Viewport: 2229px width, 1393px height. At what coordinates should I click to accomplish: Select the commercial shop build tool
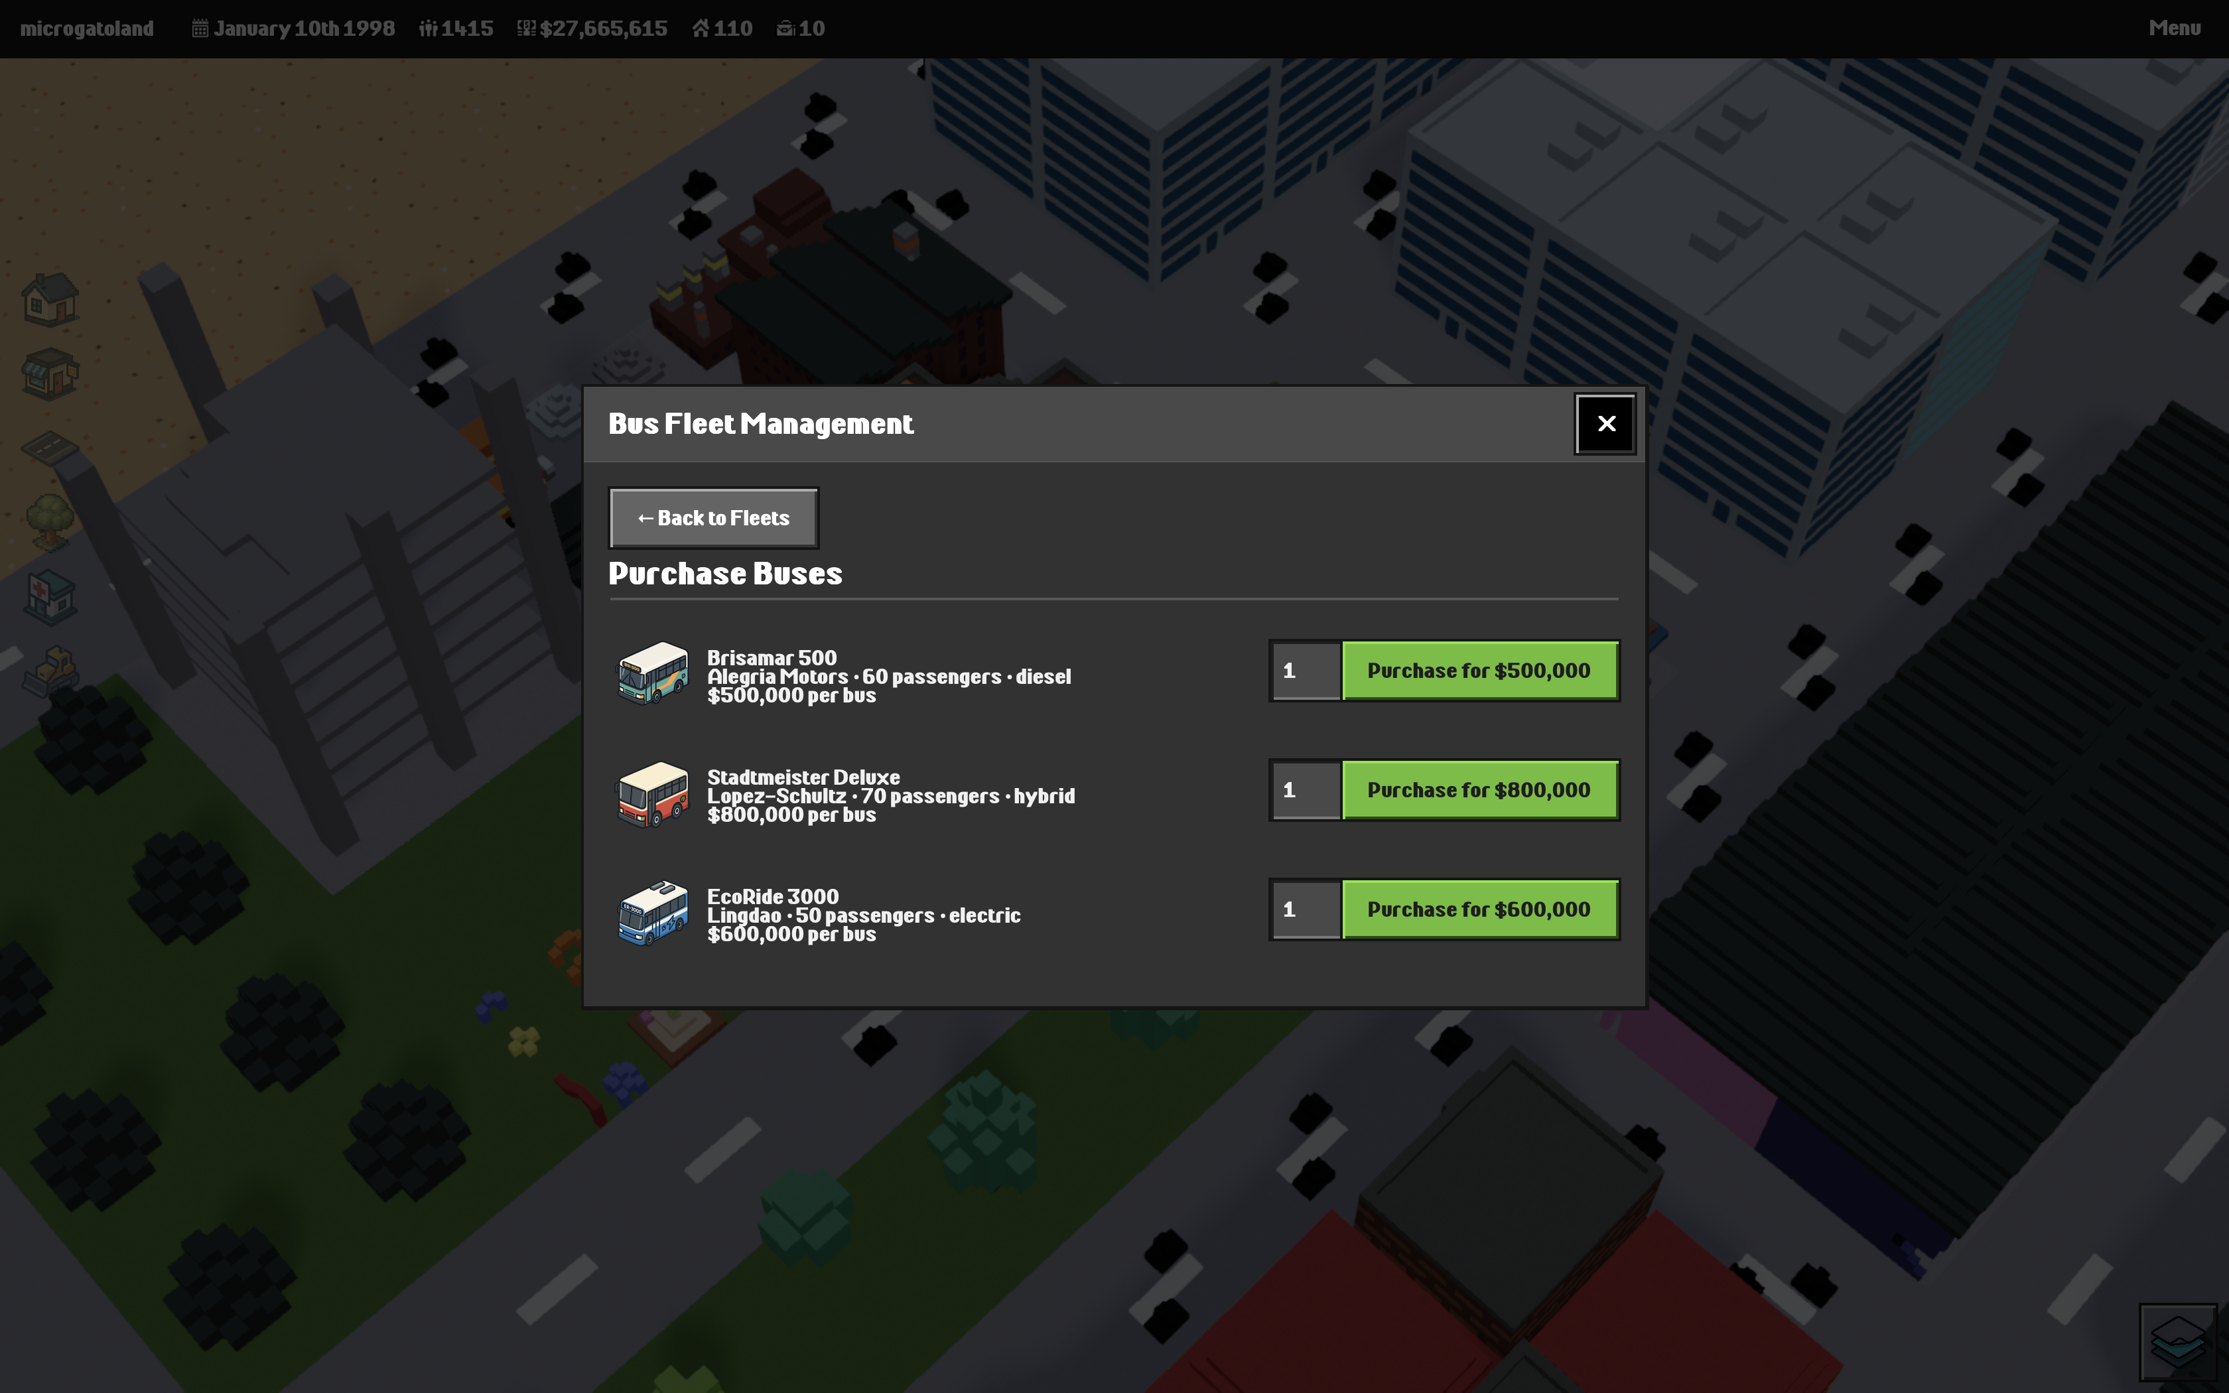click(x=50, y=374)
